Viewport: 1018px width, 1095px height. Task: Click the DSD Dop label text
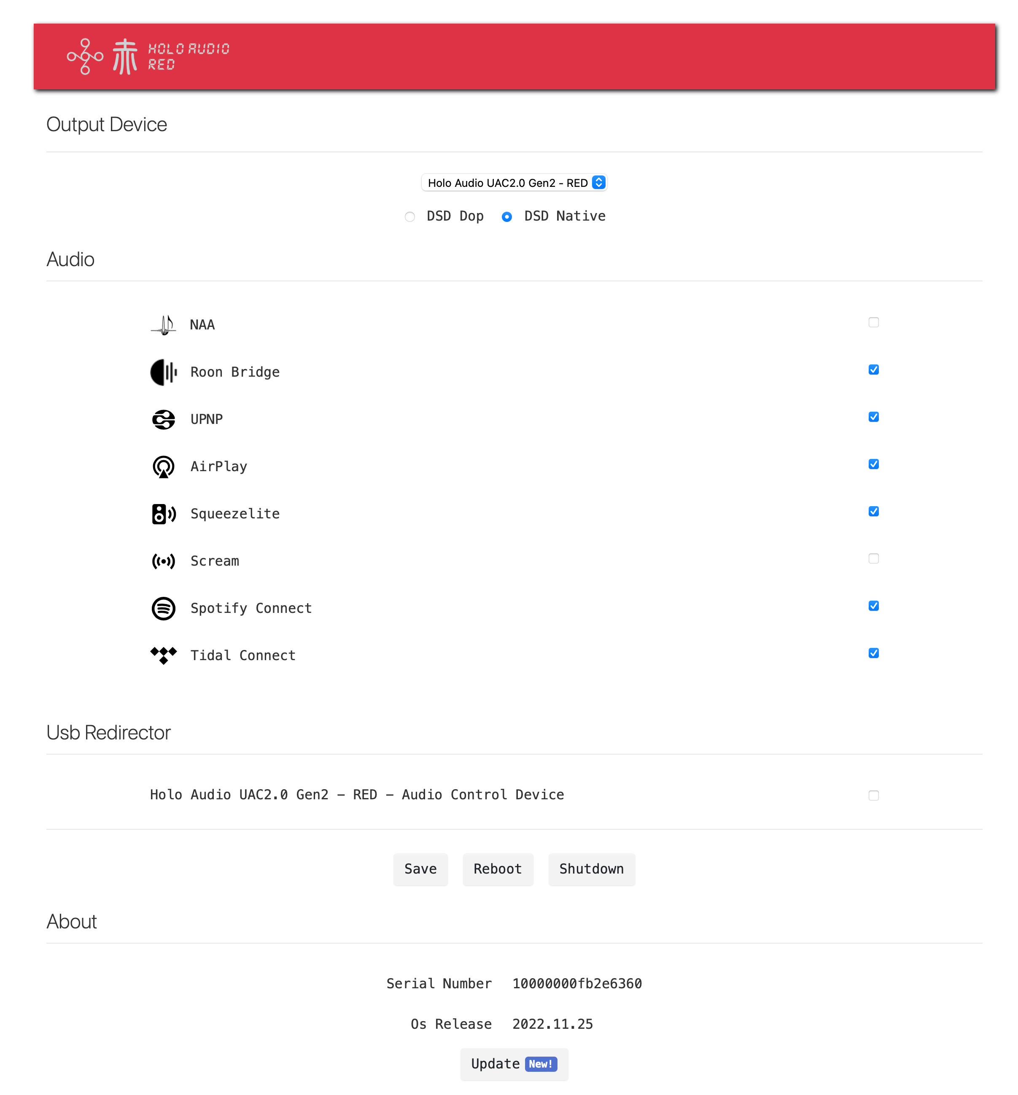[x=455, y=216]
